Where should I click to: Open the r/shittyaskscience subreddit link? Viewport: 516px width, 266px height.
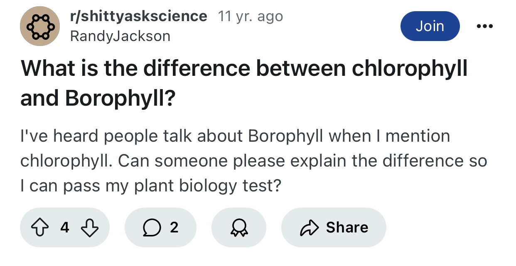coord(139,16)
